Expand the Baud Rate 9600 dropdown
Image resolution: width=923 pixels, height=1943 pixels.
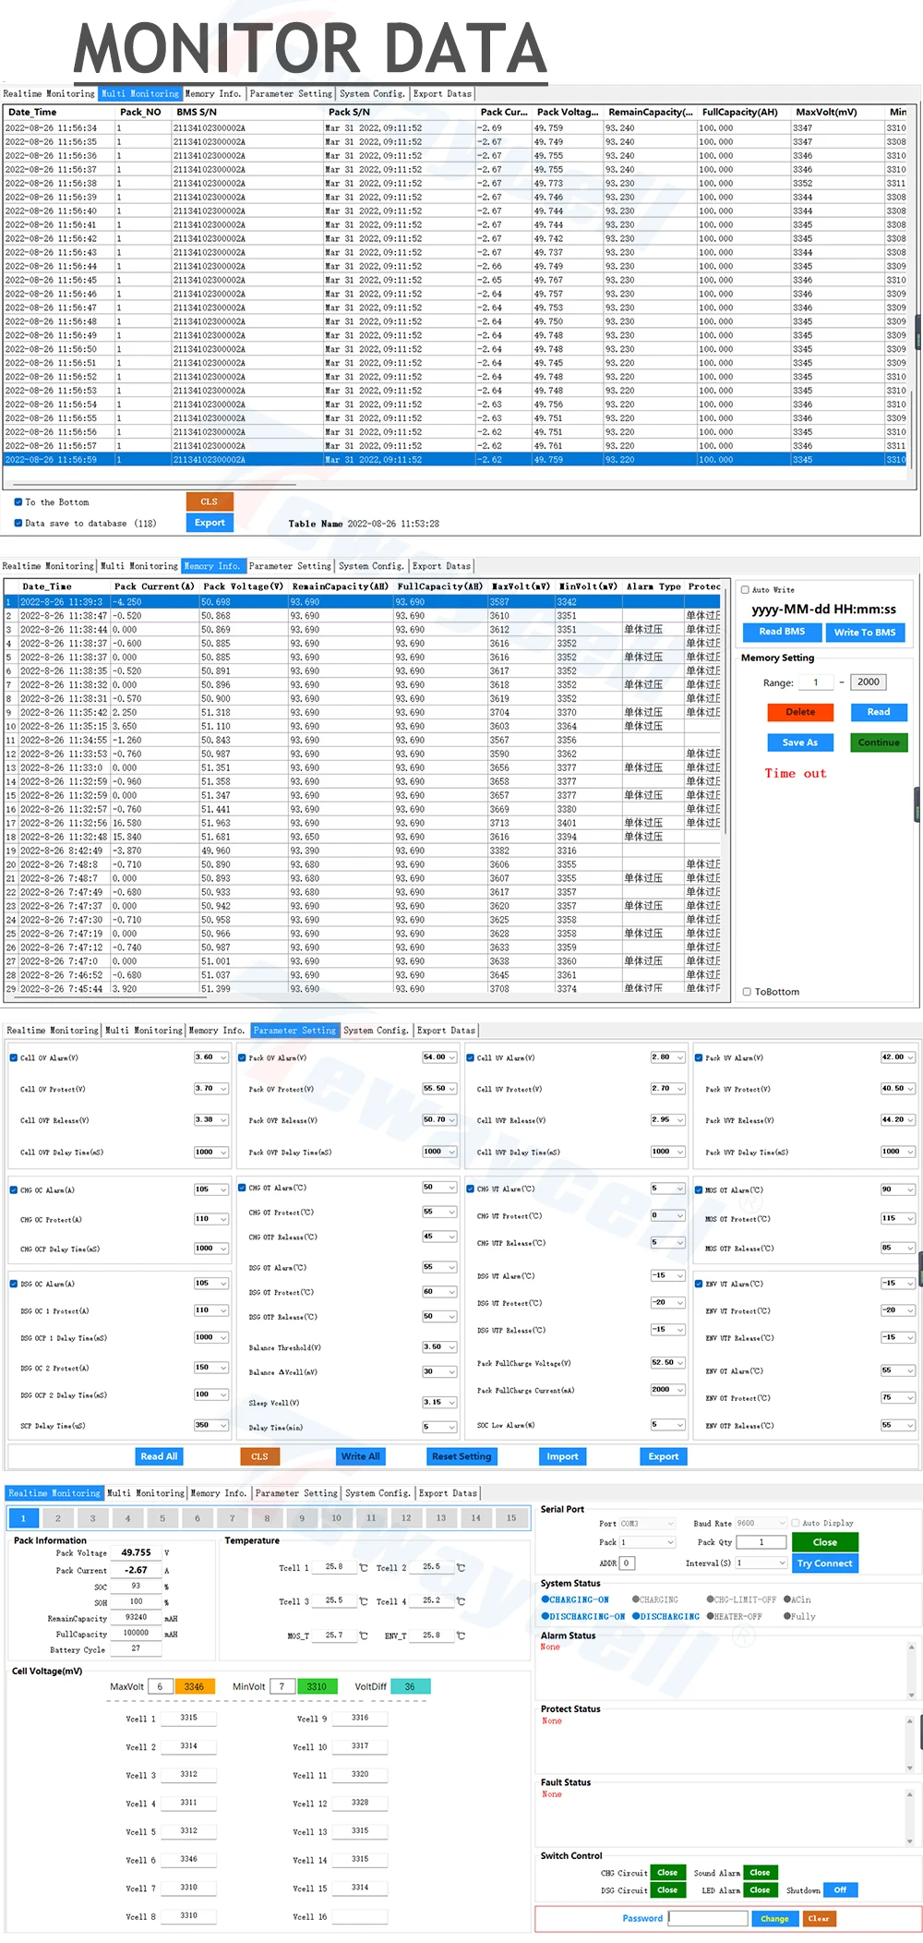[x=761, y=1523]
